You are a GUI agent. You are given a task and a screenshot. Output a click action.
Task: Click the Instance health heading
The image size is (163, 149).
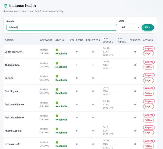tap(23, 6)
